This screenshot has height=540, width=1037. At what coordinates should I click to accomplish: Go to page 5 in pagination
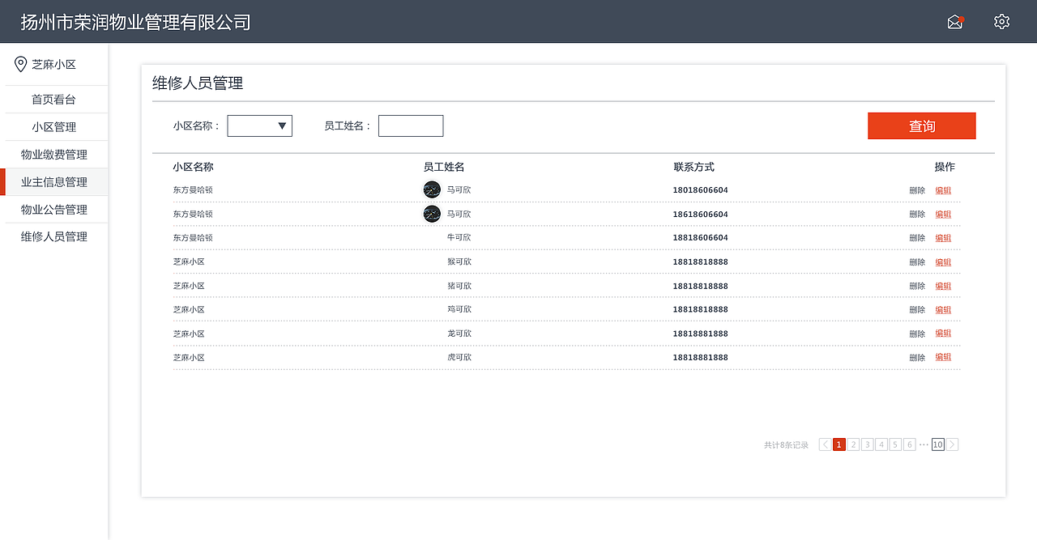pyautogui.click(x=895, y=444)
